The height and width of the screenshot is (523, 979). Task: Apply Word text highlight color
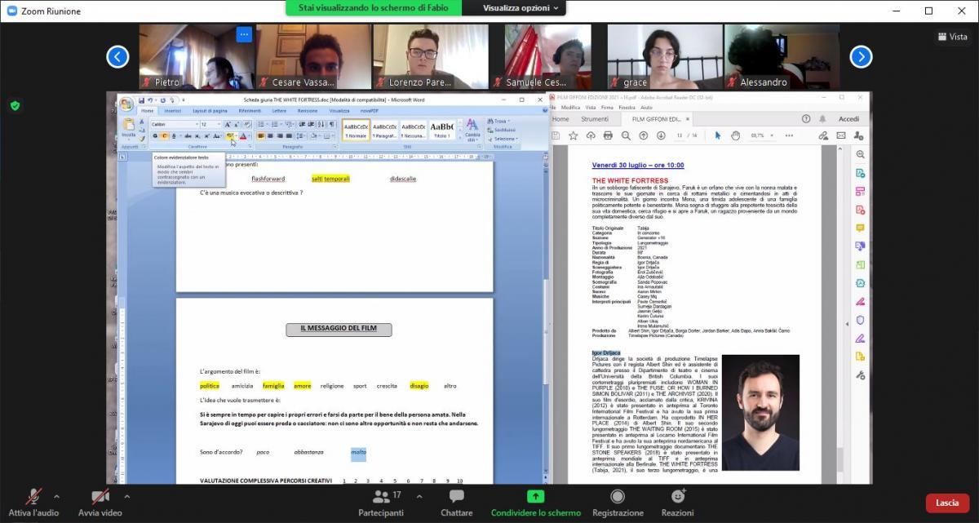click(230, 135)
